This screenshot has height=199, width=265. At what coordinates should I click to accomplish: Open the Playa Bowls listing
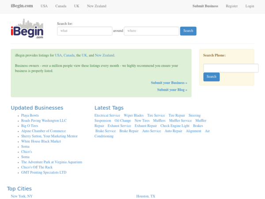pos(30,115)
